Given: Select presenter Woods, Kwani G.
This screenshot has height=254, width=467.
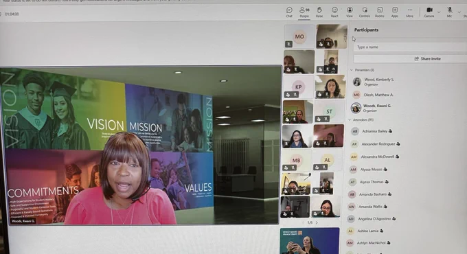Looking at the screenshot, I should click(377, 108).
